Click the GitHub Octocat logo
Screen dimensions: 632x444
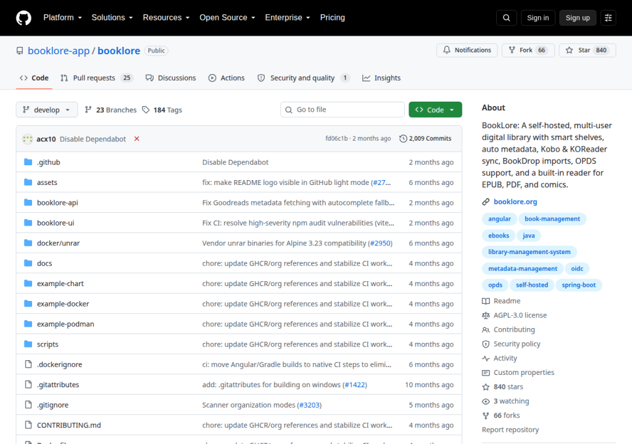coord(24,18)
